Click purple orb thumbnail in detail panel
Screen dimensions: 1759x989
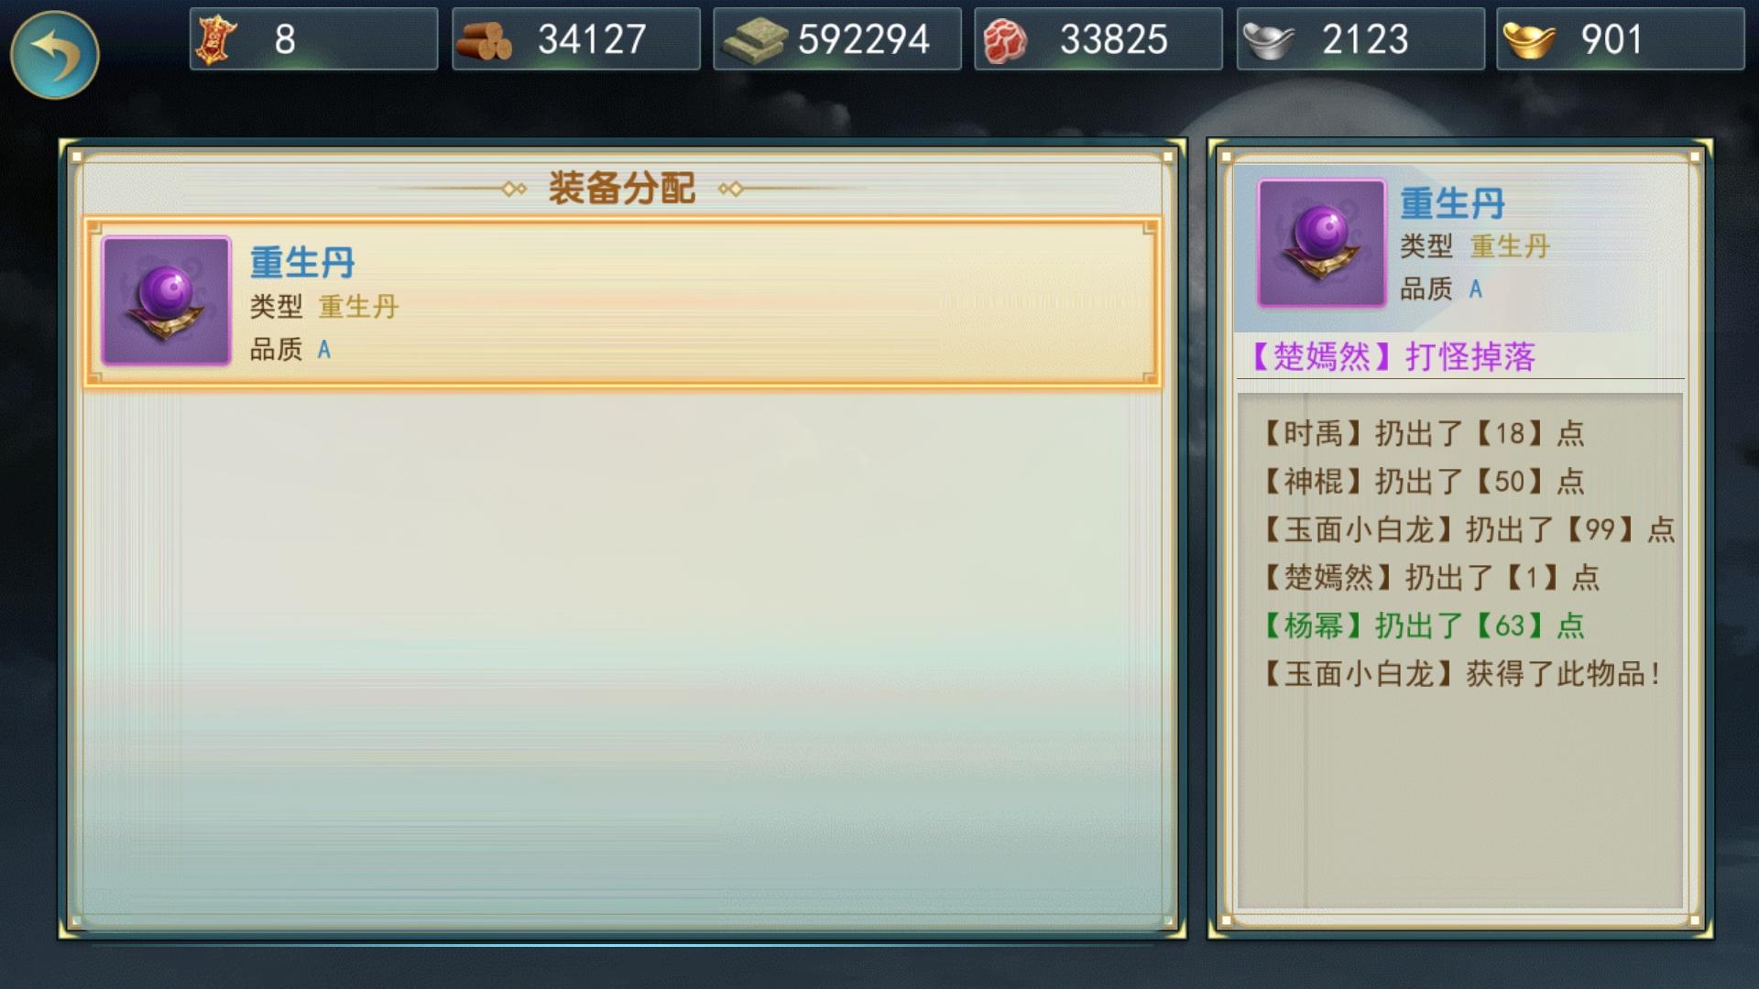pyautogui.click(x=1321, y=243)
